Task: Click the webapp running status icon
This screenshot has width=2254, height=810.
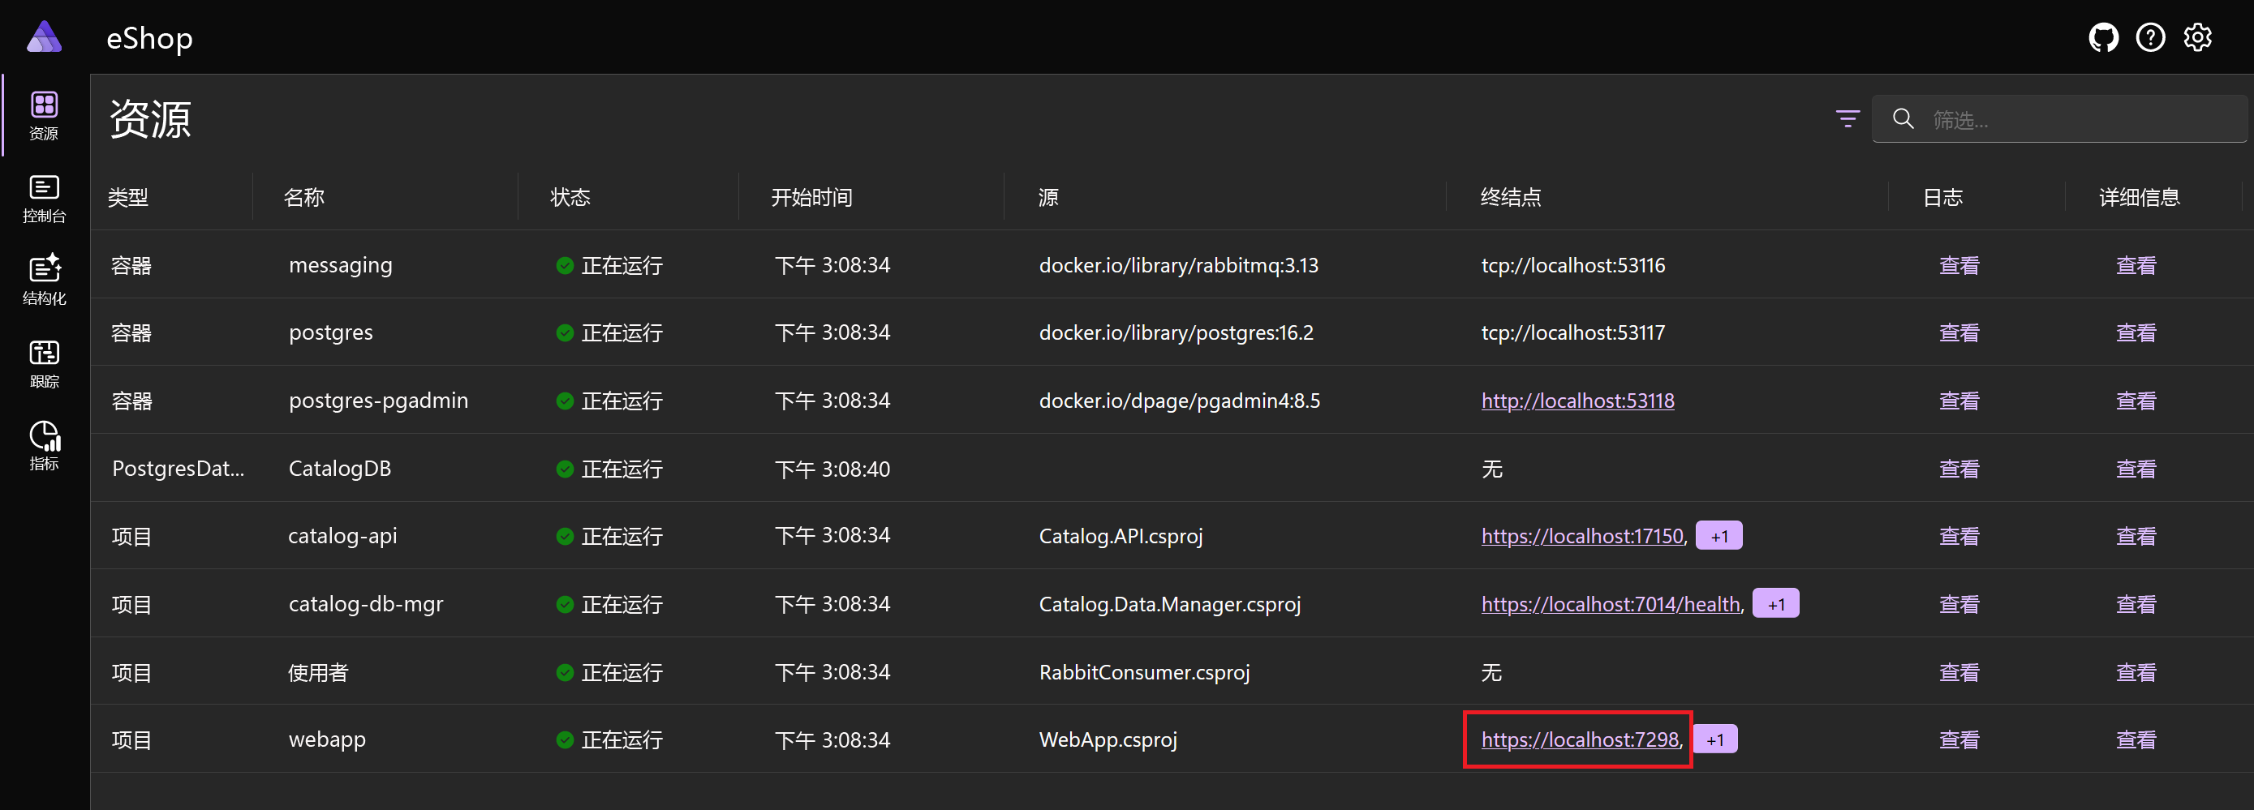Action: pos(565,740)
